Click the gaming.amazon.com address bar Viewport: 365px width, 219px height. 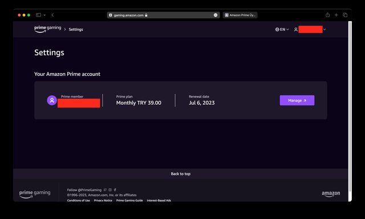(x=163, y=15)
